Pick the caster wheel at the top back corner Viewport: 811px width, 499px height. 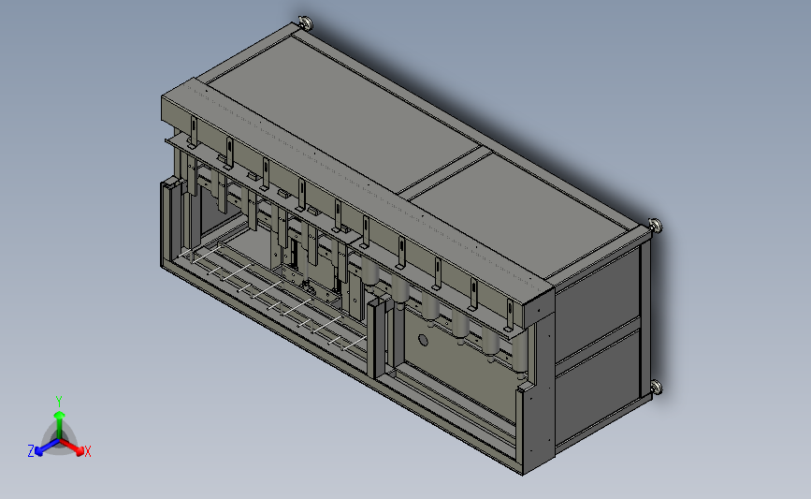tap(304, 22)
